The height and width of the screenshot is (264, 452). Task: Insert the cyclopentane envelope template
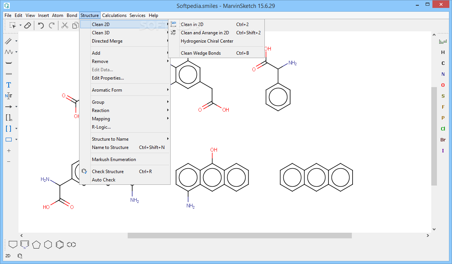pos(13,244)
